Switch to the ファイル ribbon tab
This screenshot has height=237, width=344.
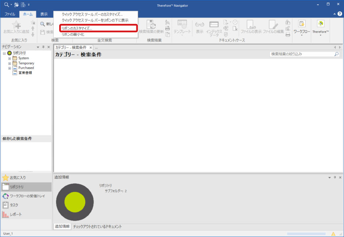[10, 14]
